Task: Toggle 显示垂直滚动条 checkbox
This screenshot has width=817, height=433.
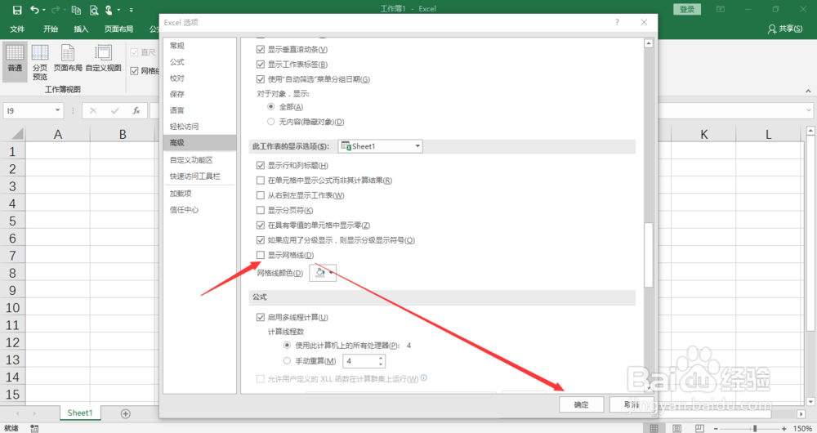Action: 261,50
